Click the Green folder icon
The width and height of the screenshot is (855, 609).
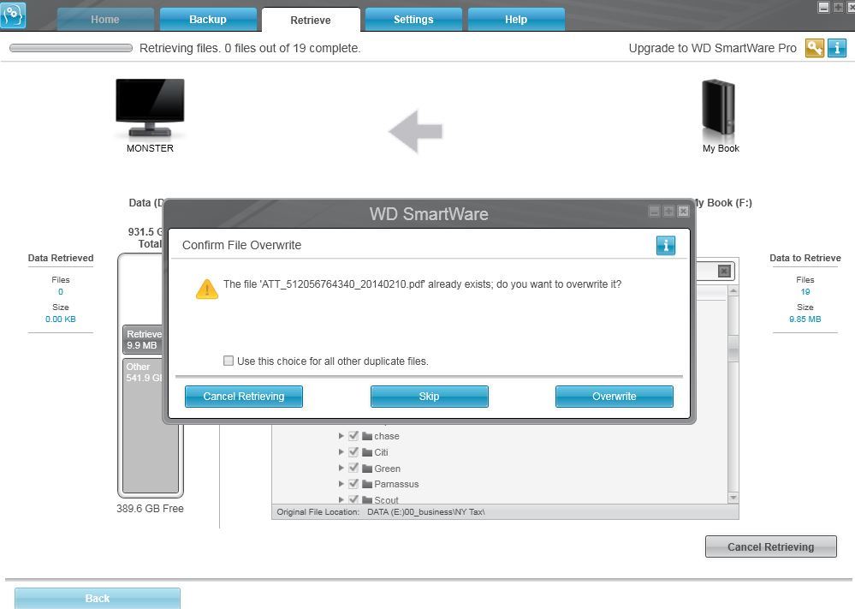coord(367,469)
